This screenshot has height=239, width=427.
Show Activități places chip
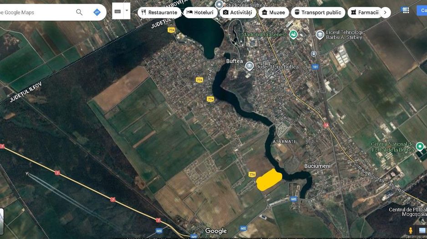(x=238, y=13)
